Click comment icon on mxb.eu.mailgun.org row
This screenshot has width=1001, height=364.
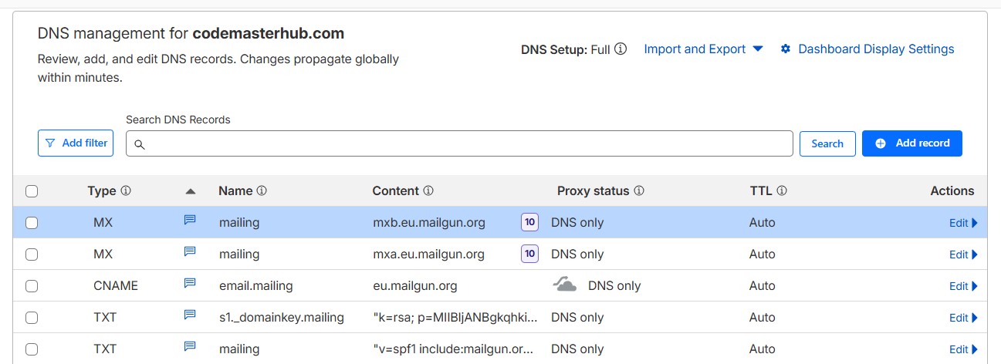189,221
